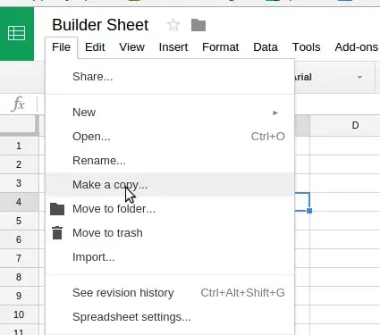Expand the New submenu arrow
380x335 pixels.
(x=275, y=113)
